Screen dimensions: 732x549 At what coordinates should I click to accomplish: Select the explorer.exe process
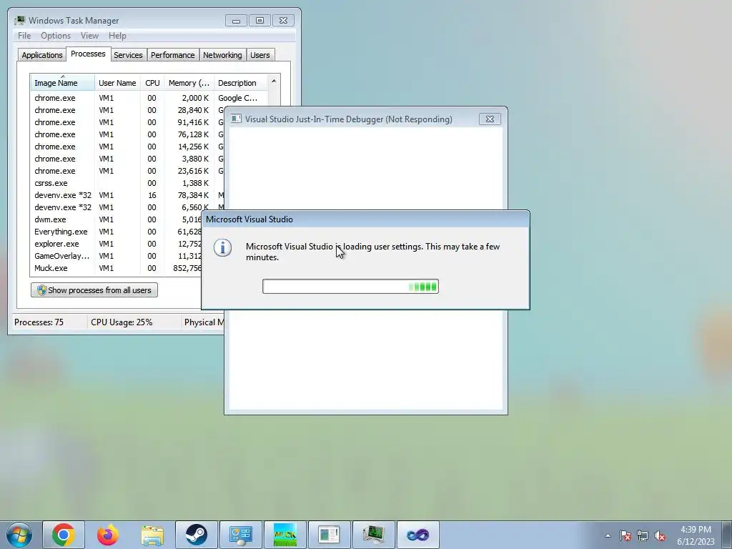click(117, 244)
